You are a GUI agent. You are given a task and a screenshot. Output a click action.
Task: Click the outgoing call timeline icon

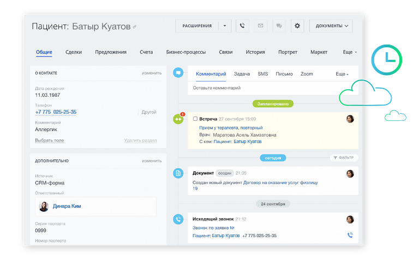pos(178,219)
